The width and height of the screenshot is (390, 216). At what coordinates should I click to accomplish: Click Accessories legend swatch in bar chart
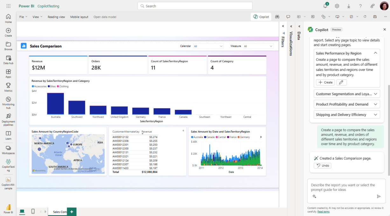point(32,86)
